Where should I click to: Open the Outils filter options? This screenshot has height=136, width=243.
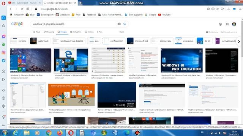pos(122,32)
